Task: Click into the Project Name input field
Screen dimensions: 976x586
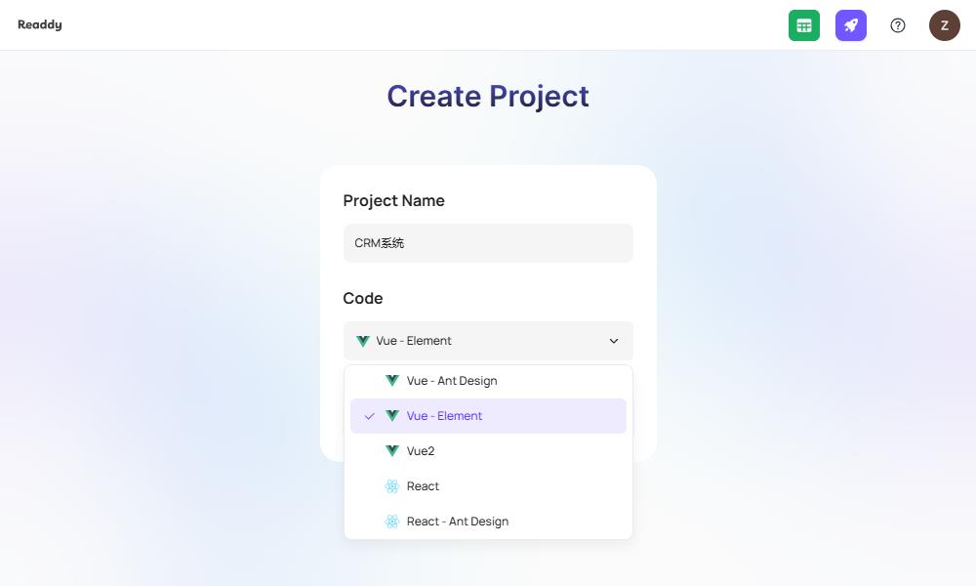Action: tap(488, 243)
